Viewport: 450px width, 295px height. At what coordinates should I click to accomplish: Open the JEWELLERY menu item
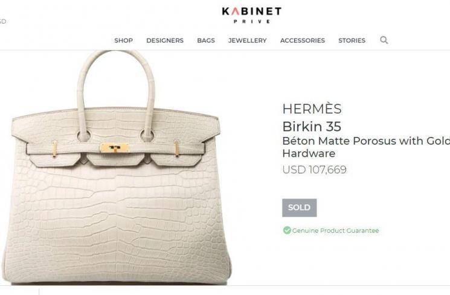248,40
